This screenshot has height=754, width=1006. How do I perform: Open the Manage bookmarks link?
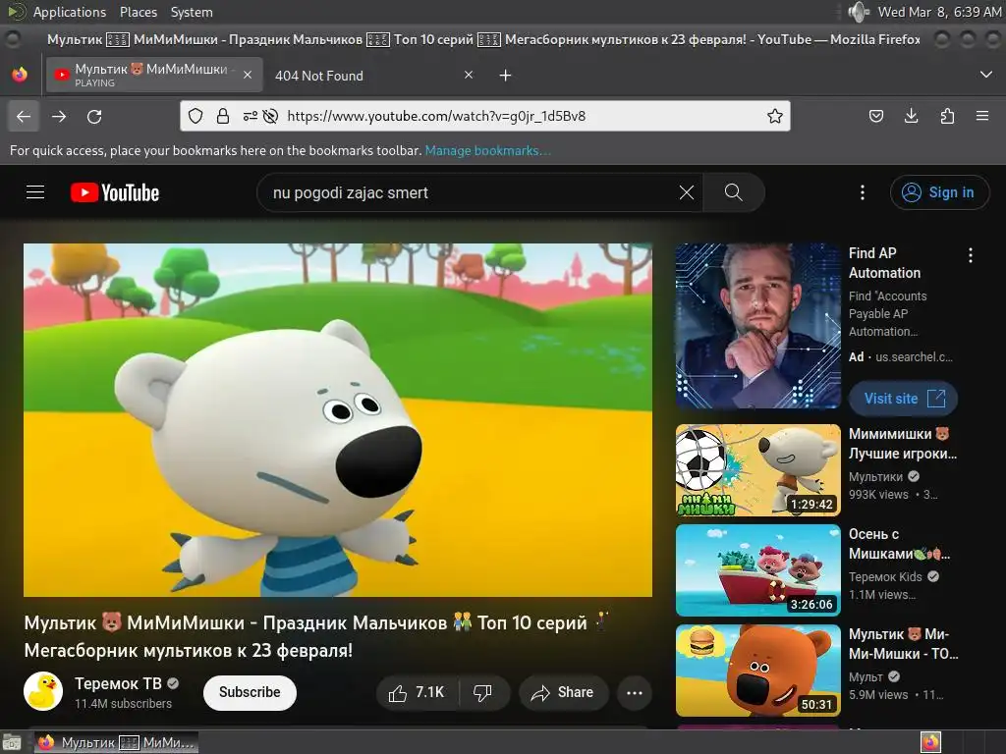[487, 150]
